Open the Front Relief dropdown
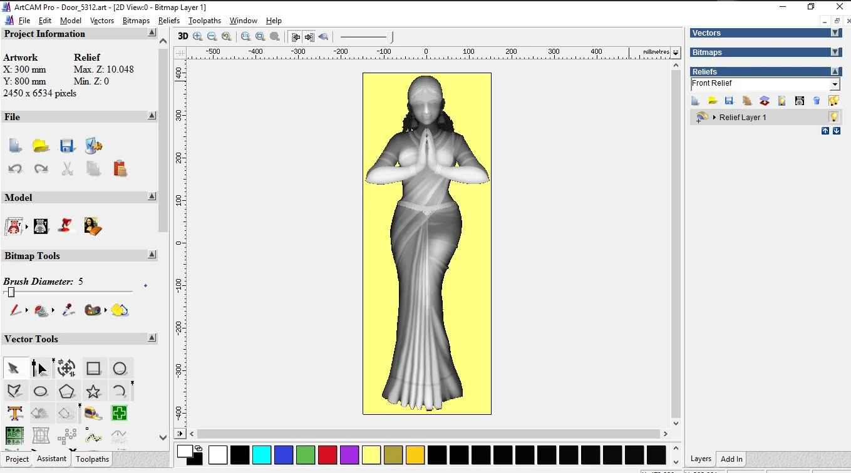 pos(835,84)
